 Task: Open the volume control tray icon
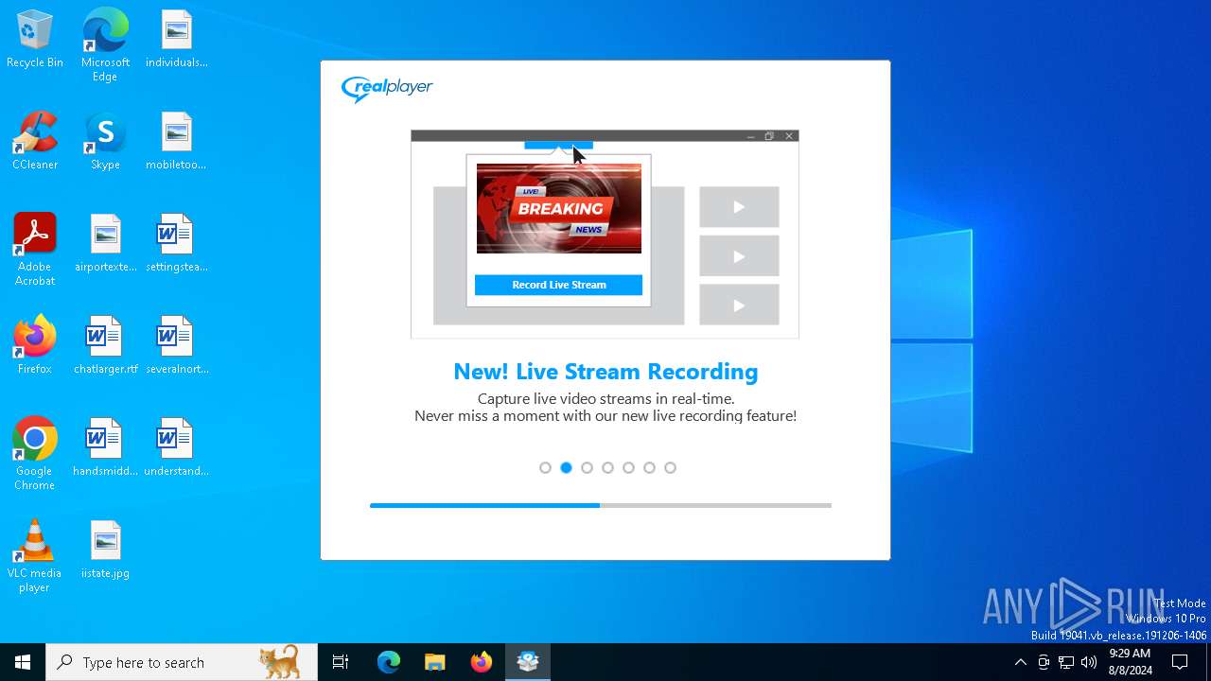tap(1089, 662)
